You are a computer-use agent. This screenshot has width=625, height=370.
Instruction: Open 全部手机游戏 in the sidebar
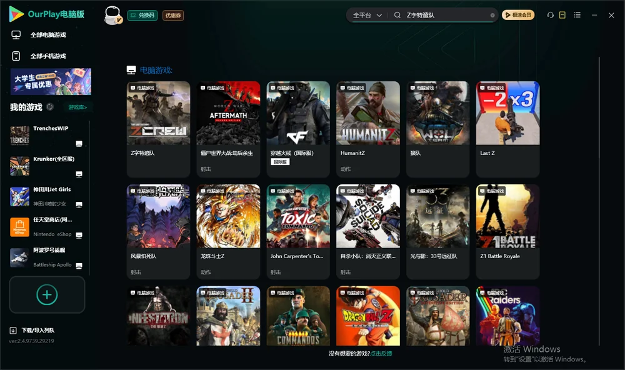pos(48,56)
